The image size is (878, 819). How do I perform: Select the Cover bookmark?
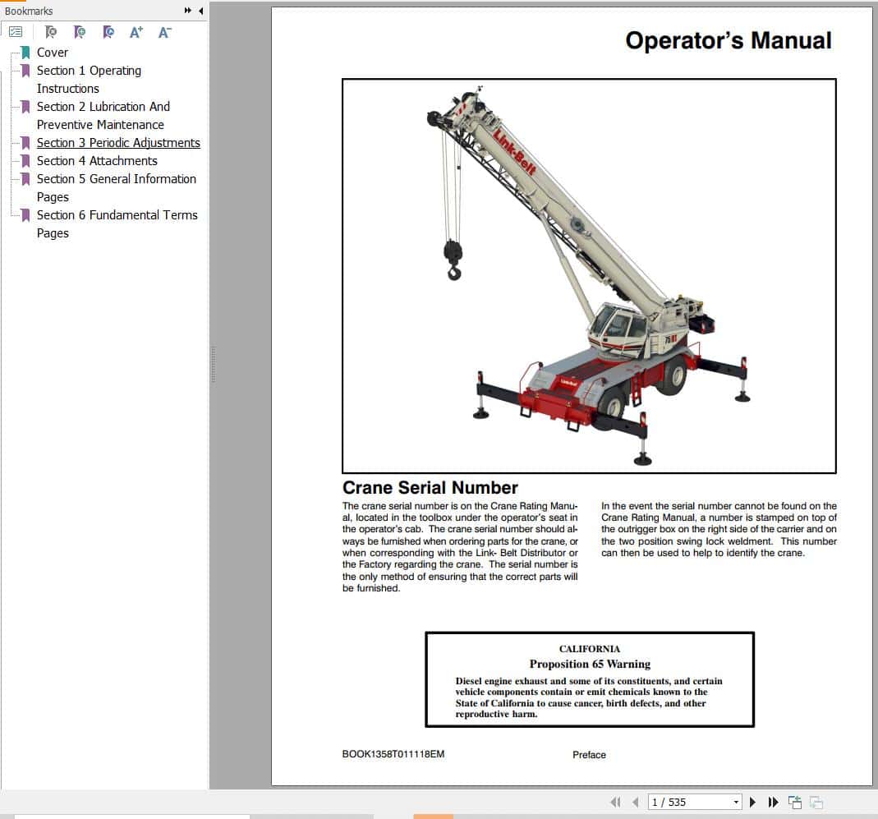coord(53,52)
